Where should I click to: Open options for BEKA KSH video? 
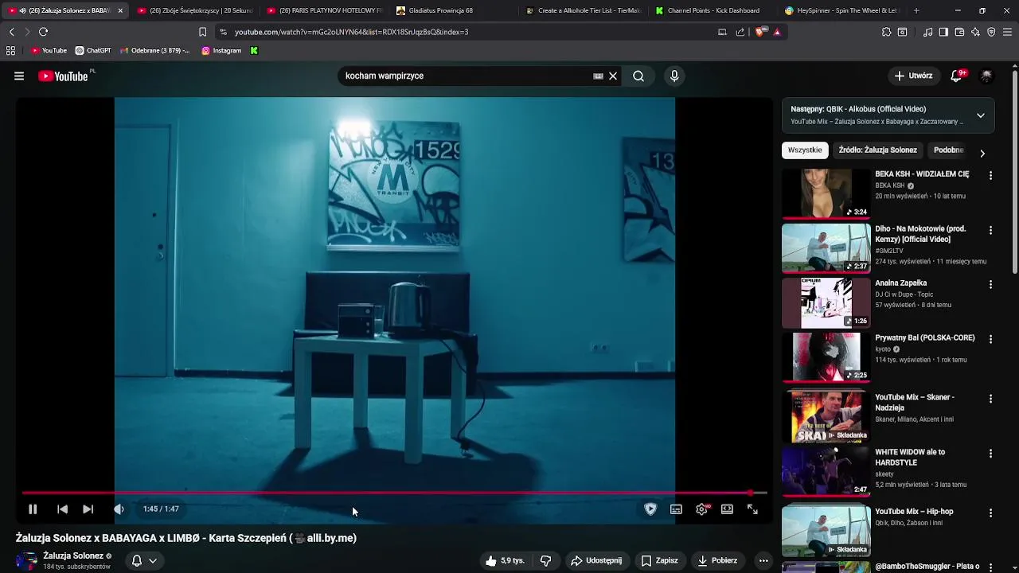click(x=990, y=175)
